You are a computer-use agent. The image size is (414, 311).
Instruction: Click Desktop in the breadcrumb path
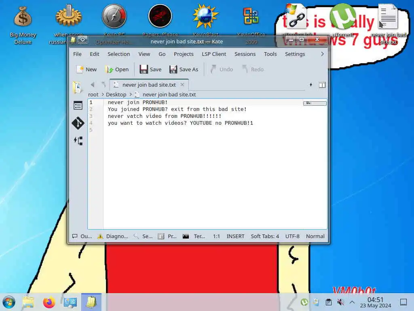pos(116,94)
